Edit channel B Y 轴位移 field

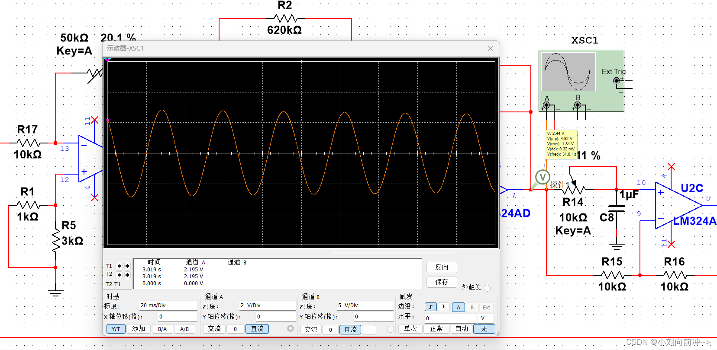(373, 317)
